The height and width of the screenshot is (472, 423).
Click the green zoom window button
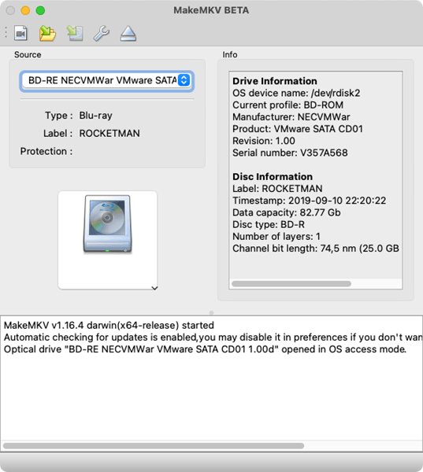(x=40, y=10)
